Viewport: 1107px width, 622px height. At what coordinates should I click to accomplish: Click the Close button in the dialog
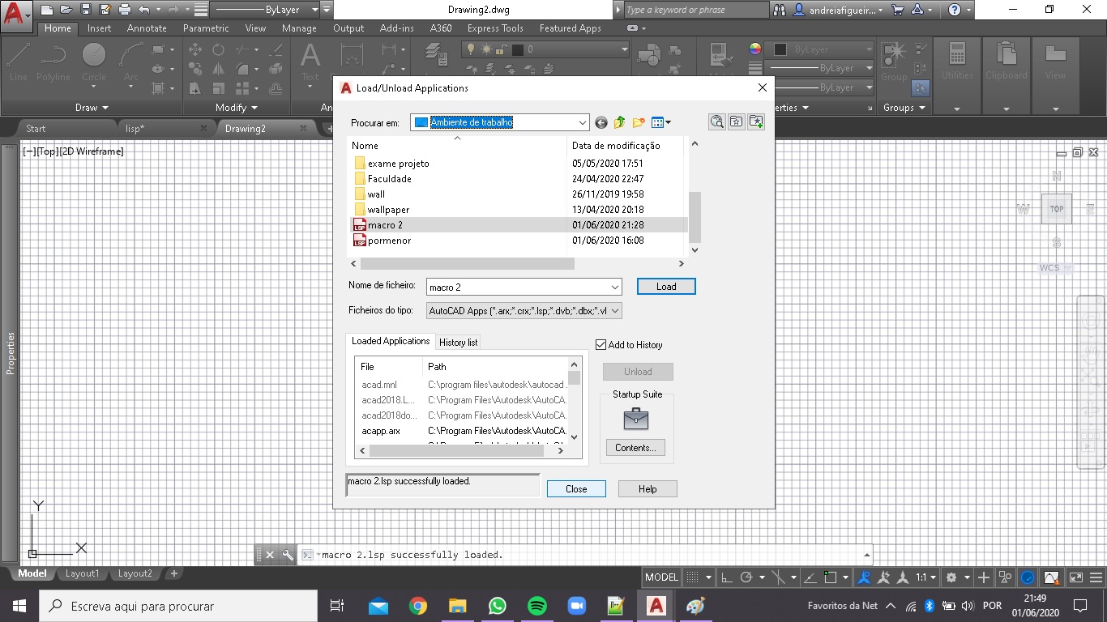[x=576, y=488]
